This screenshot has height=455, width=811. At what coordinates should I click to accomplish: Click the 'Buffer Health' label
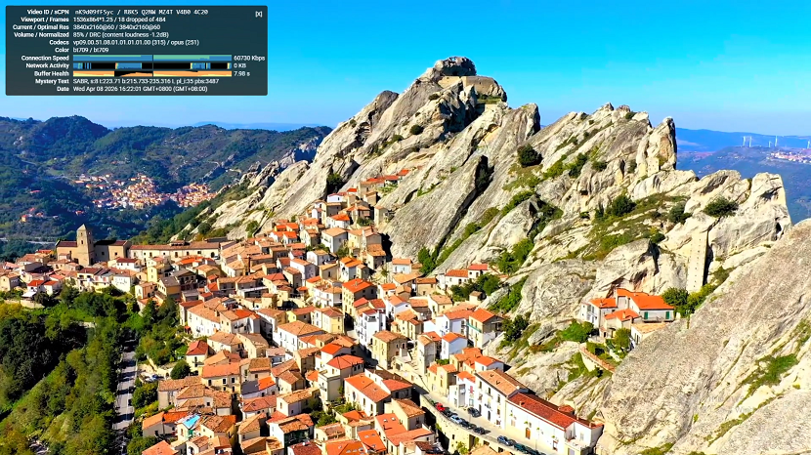point(52,74)
